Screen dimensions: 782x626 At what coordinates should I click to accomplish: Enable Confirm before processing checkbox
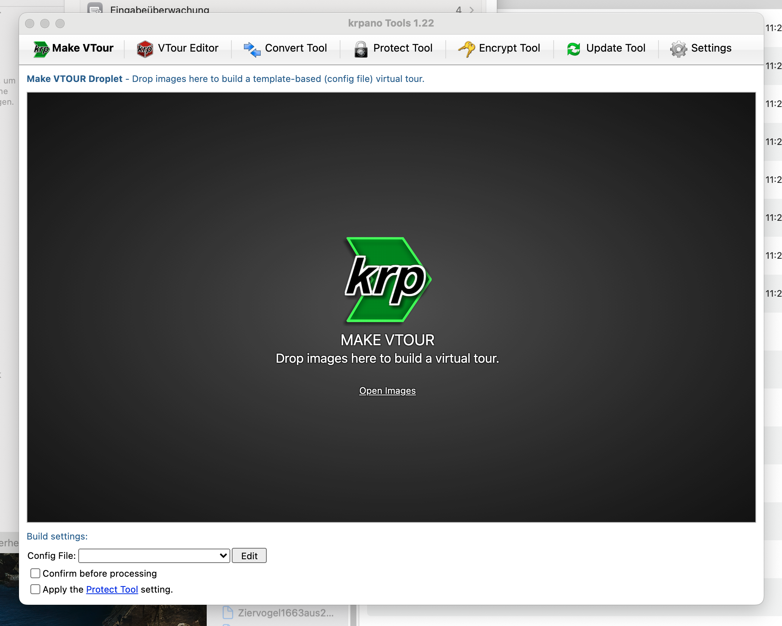35,573
